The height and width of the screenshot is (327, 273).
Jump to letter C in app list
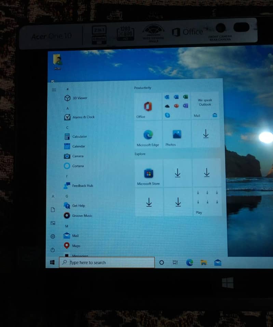point(67,128)
